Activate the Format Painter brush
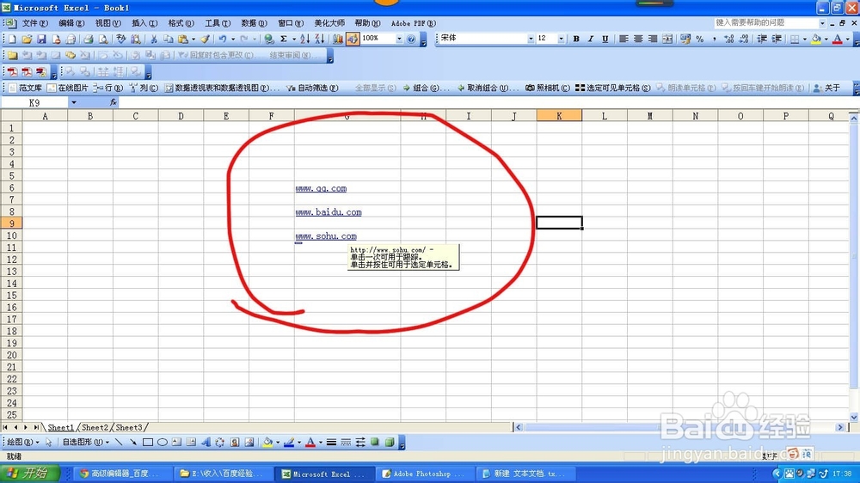Image resolution: width=860 pixels, height=483 pixels. pyautogui.click(x=206, y=39)
